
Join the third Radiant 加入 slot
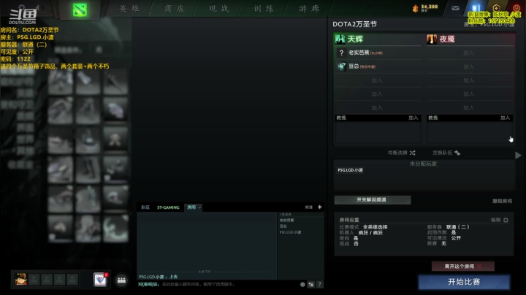point(377,80)
